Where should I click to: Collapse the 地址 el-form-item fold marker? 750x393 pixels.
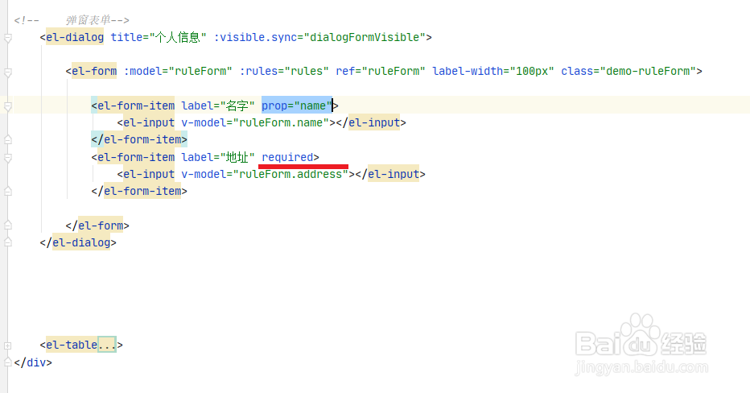pyautogui.click(x=8, y=158)
